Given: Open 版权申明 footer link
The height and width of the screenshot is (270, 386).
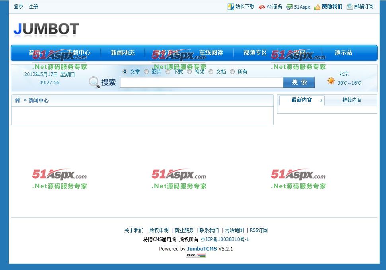Looking at the screenshot, I should (159, 230).
